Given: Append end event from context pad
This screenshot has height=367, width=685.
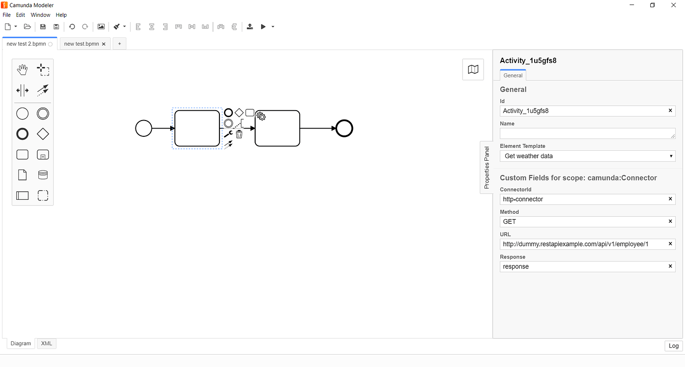Looking at the screenshot, I should click(228, 113).
